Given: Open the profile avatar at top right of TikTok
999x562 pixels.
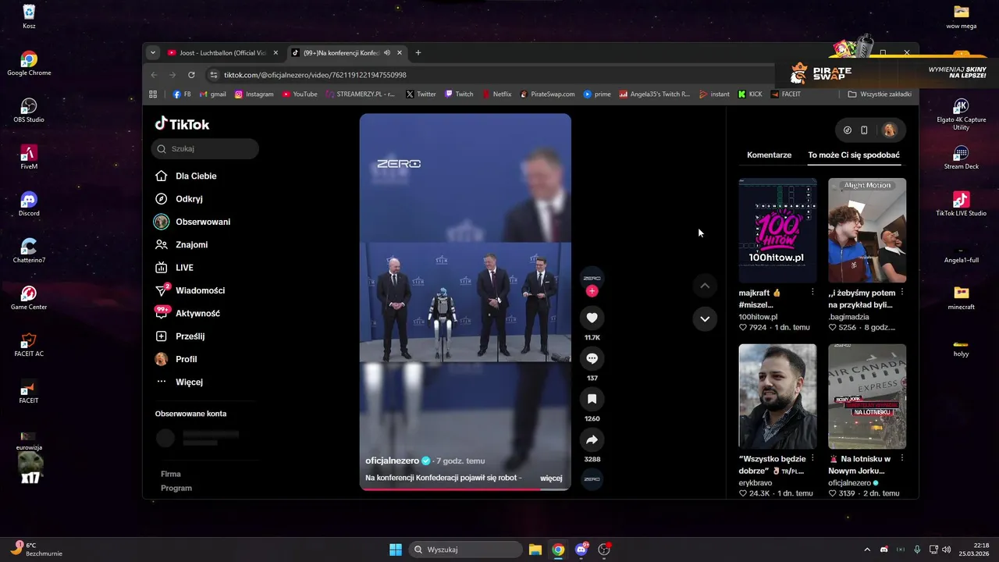Looking at the screenshot, I should click(x=889, y=130).
